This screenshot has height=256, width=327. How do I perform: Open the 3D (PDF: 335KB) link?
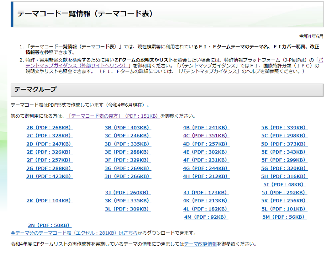[128, 144]
